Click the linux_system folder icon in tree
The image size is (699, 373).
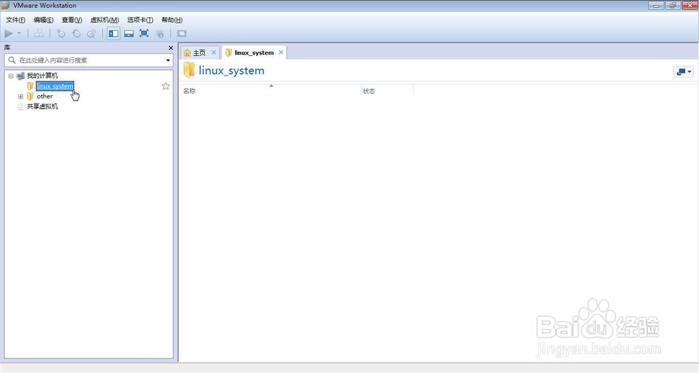tap(30, 85)
